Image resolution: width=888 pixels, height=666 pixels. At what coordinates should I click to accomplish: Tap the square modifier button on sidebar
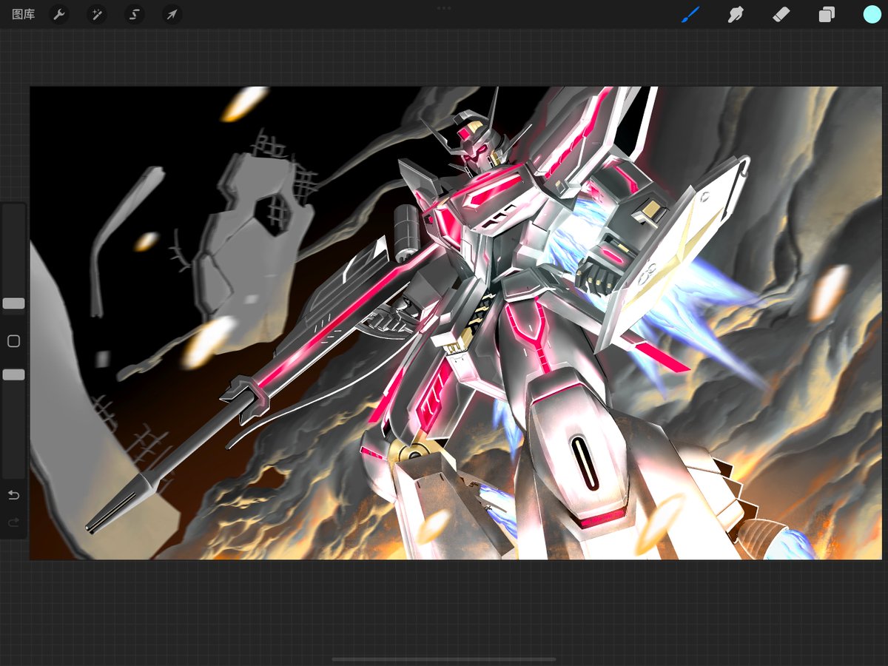tap(13, 341)
